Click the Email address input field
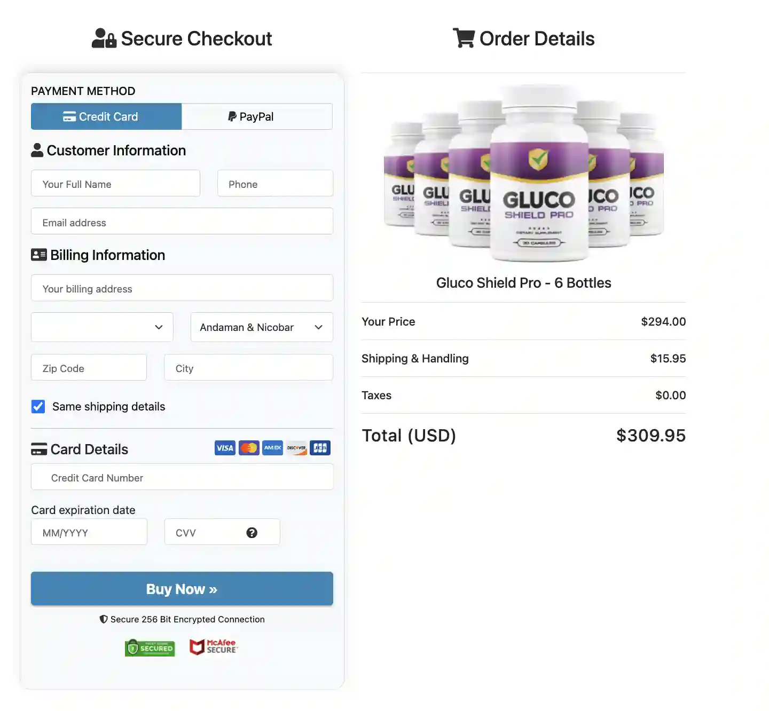769x711 pixels. coord(182,222)
